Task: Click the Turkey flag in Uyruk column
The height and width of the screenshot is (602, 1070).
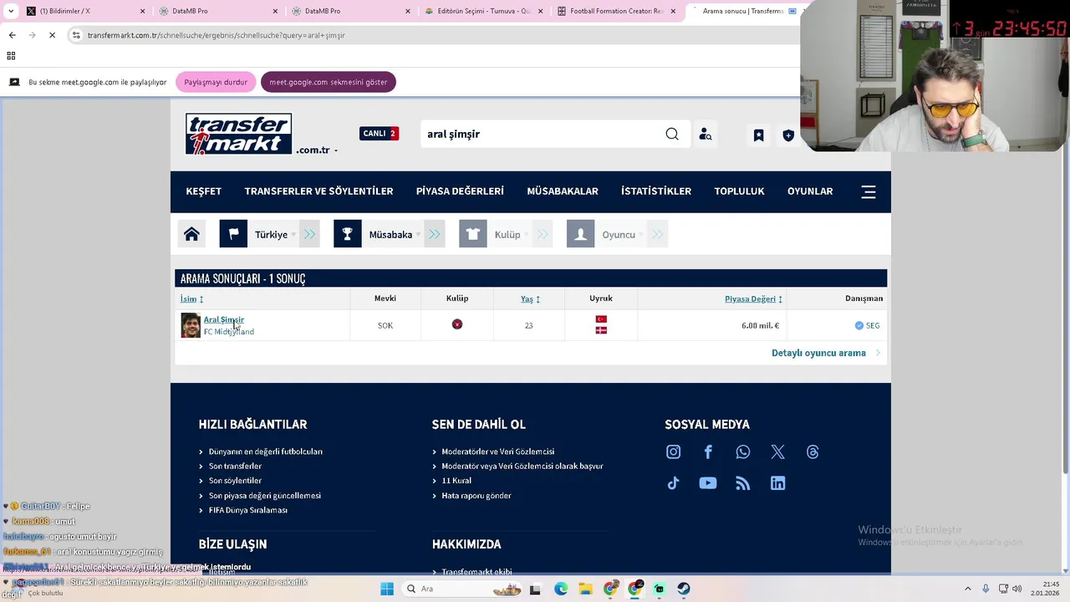Action: tap(601, 319)
